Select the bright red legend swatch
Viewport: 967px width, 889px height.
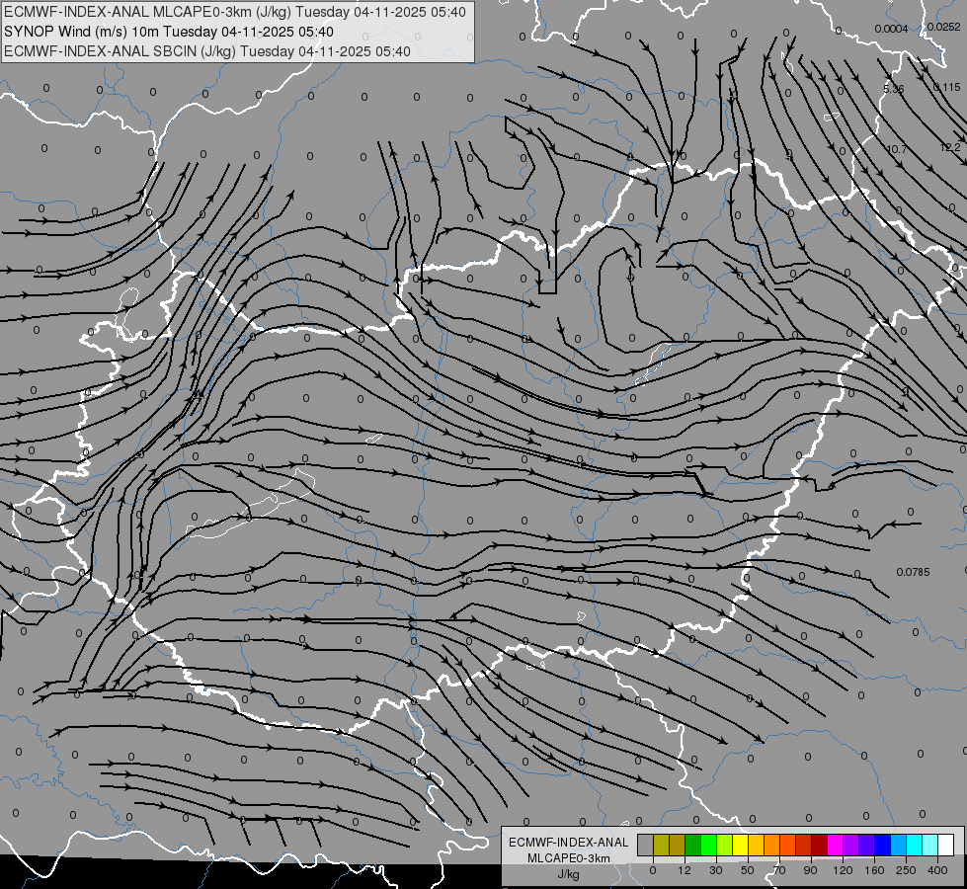pos(804,845)
